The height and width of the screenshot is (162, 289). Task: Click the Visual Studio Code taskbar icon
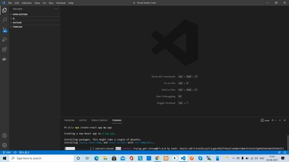tap(183, 158)
